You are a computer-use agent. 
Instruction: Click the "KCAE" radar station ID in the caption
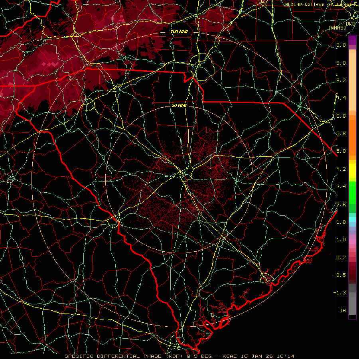click(x=230, y=356)
